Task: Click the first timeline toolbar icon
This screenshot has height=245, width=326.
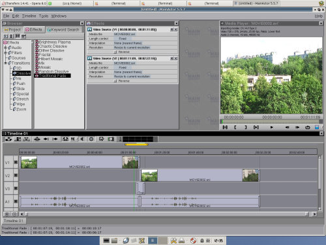Action: pyautogui.click(x=8, y=139)
